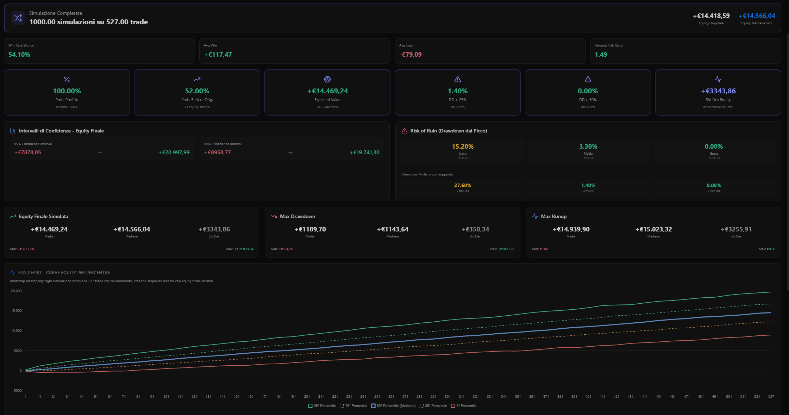Click the 5° Percentile red legend swatch

(453, 406)
